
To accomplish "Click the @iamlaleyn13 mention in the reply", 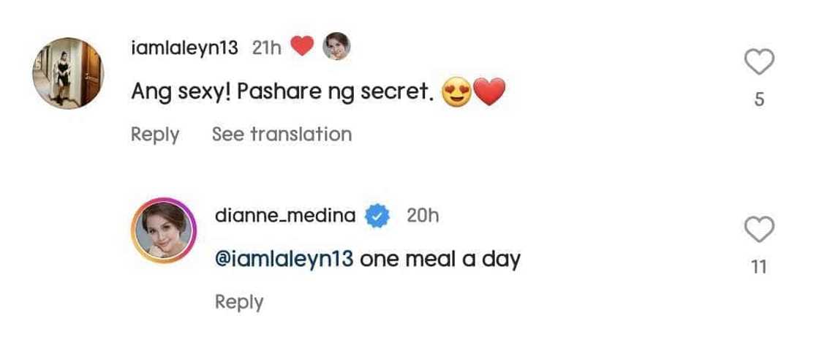I will click(x=284, y=259).
